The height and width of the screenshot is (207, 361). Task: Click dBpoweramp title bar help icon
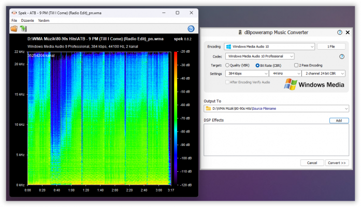pos(340,33)
